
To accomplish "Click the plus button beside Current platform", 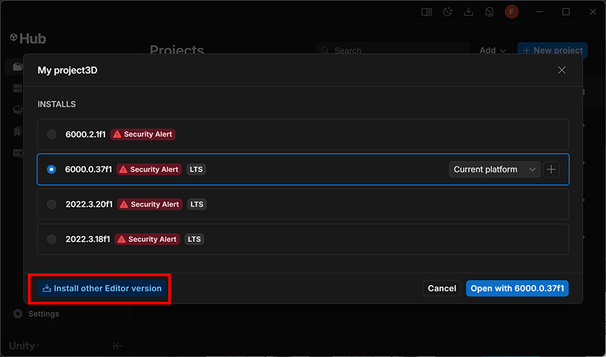I will (551, 170).
